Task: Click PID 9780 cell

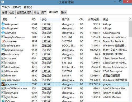Action: (x=34, y=33)
